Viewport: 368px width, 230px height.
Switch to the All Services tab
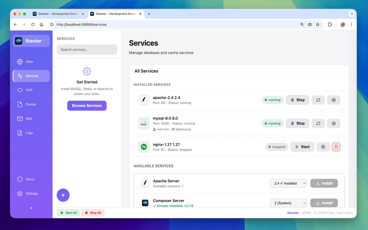click(x=146, y=71)
